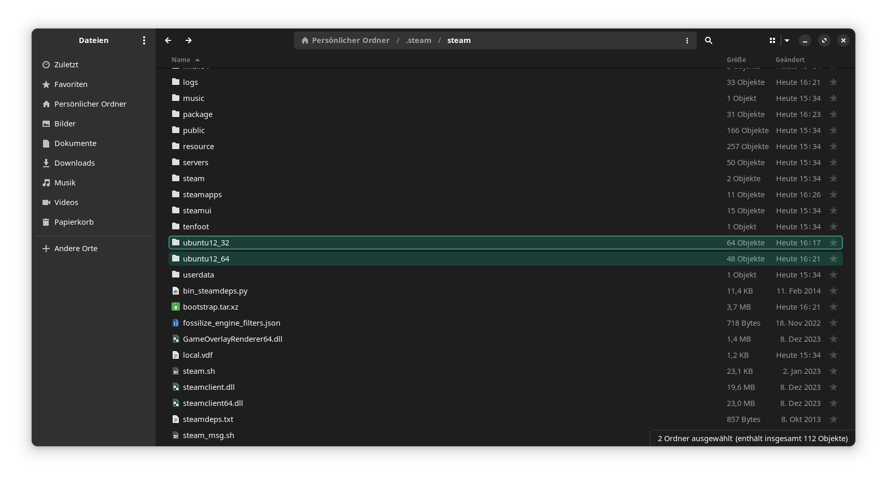Go back with the left arrow

[168, 40]
